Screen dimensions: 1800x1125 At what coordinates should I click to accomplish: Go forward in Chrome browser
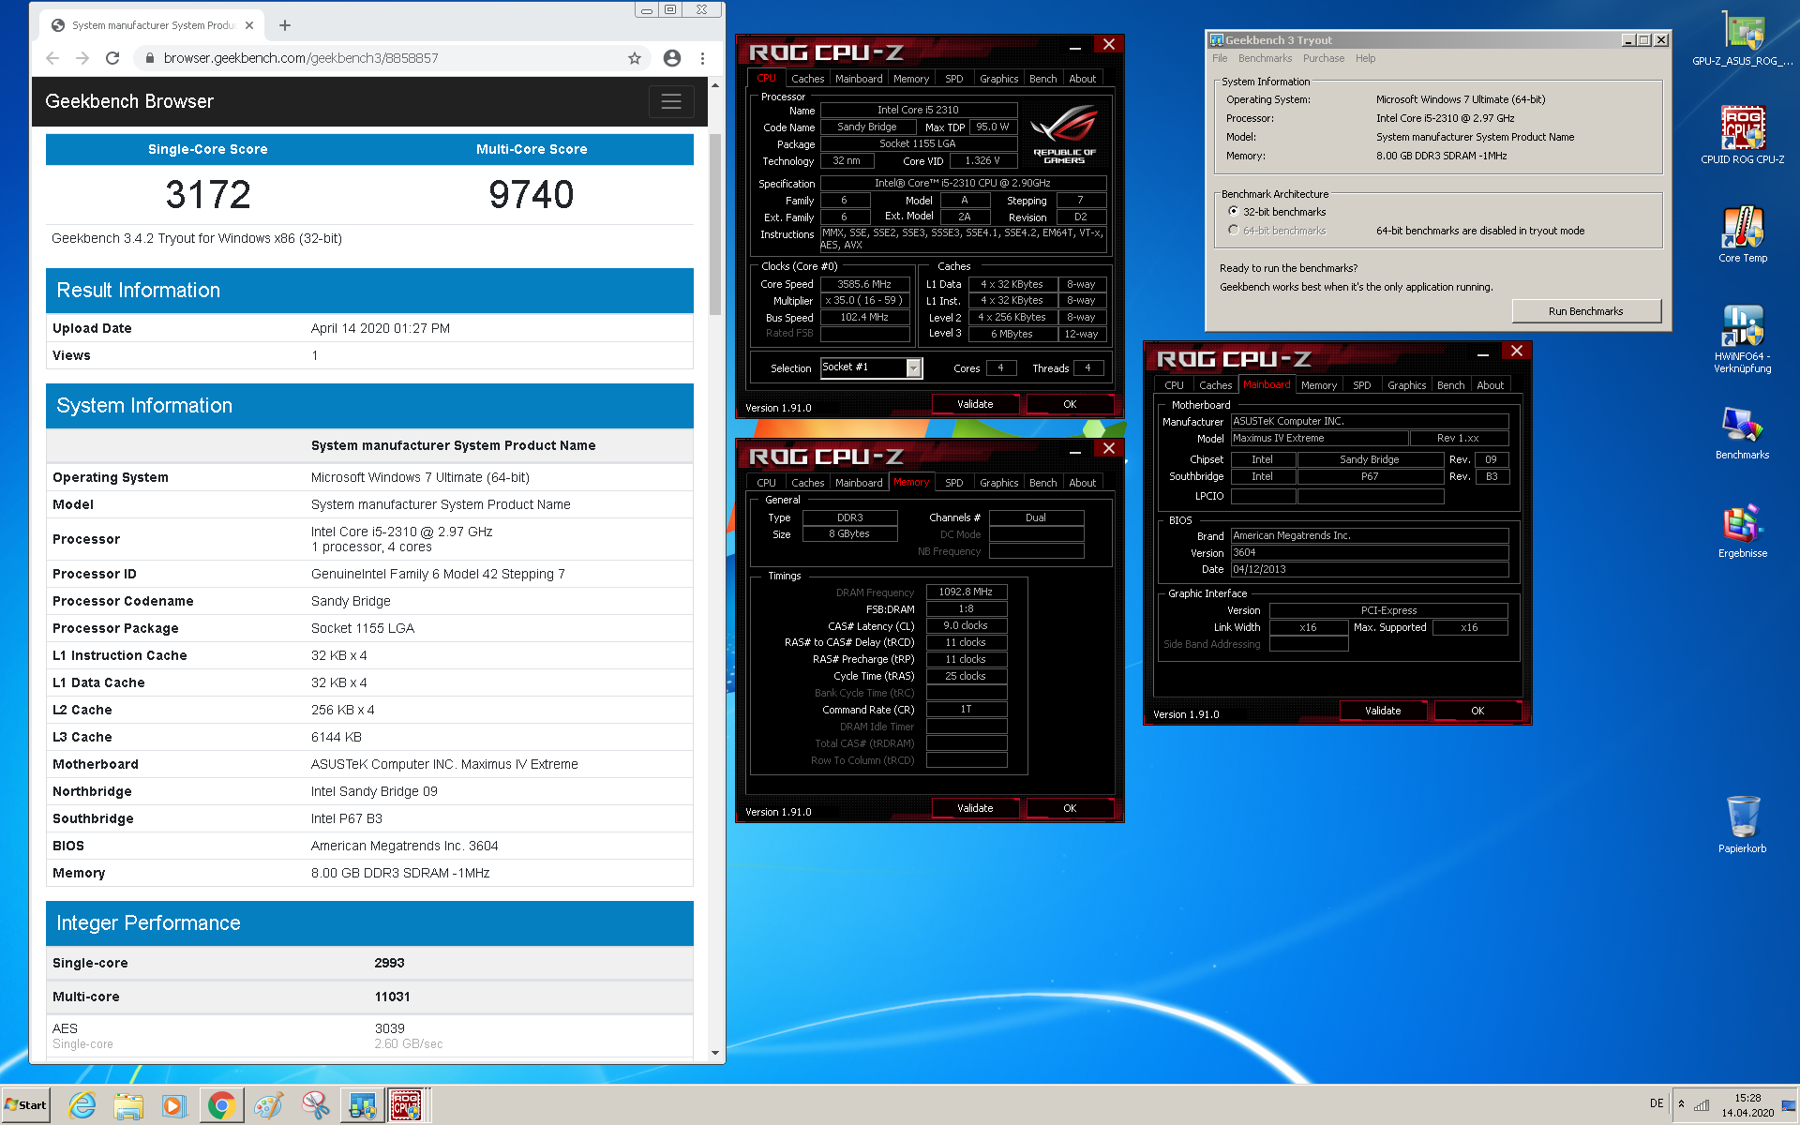pyautogui.click(x=82, y=58)
